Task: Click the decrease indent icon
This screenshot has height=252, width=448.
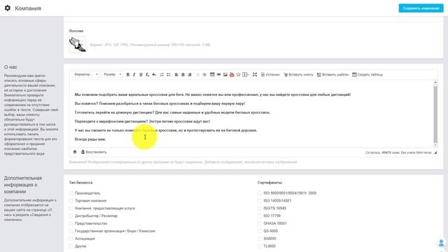Action: click(x=197, y=75)
